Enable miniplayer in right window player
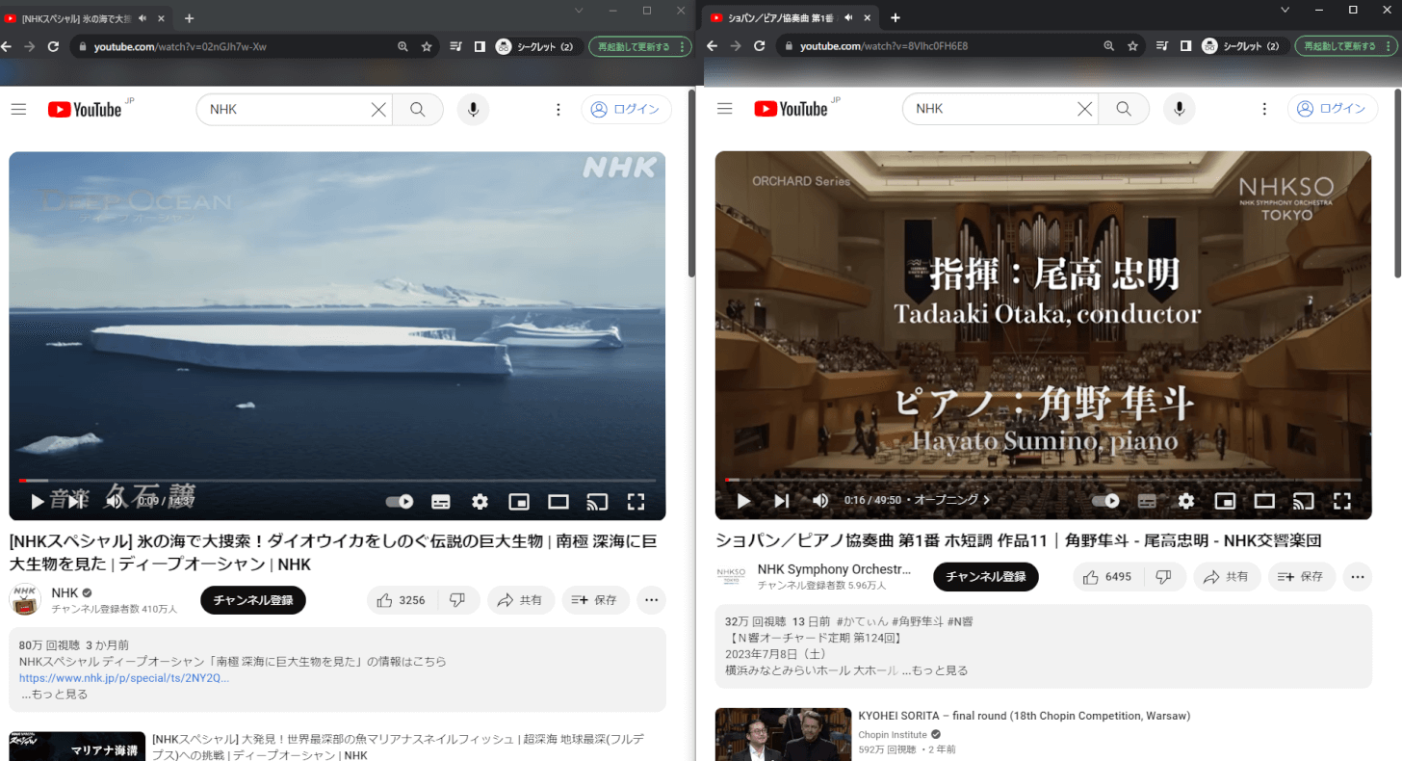Screen dimensions: 1402x761 tap(1225, 500)
